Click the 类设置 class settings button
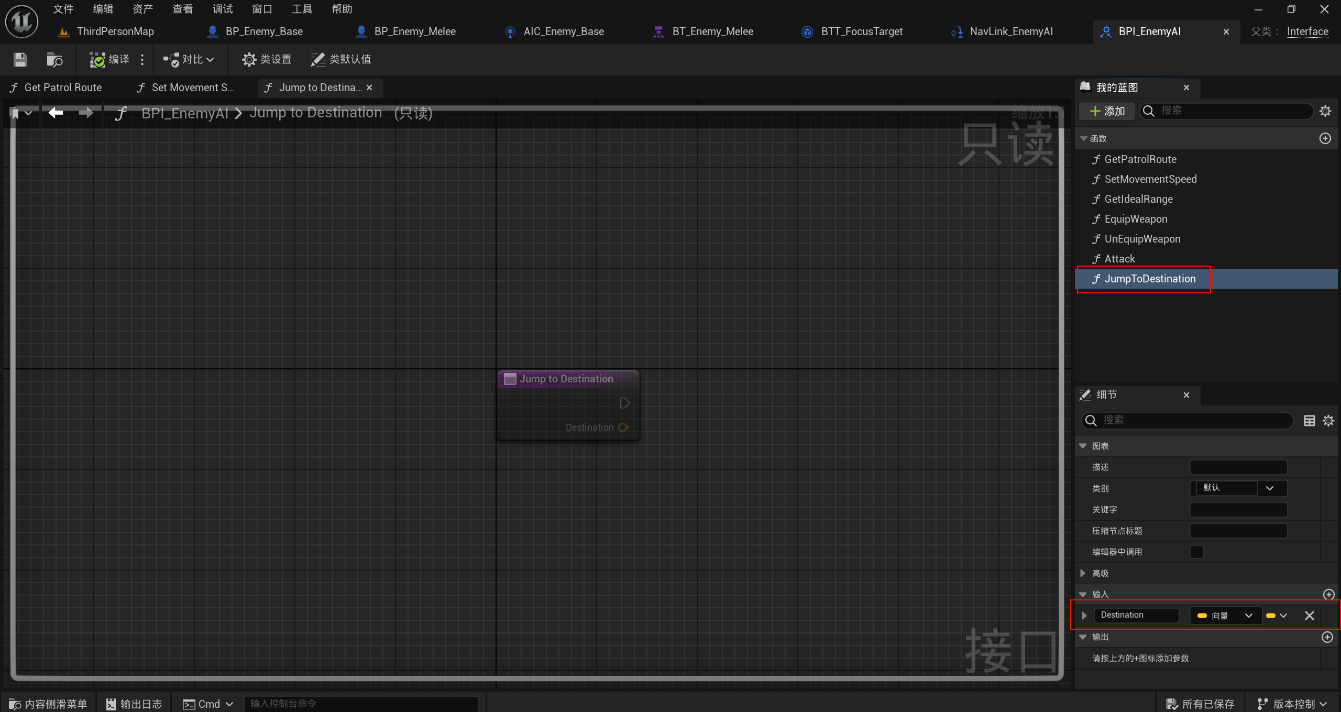The image size is (1341, 712). click(x=267, y=60)
